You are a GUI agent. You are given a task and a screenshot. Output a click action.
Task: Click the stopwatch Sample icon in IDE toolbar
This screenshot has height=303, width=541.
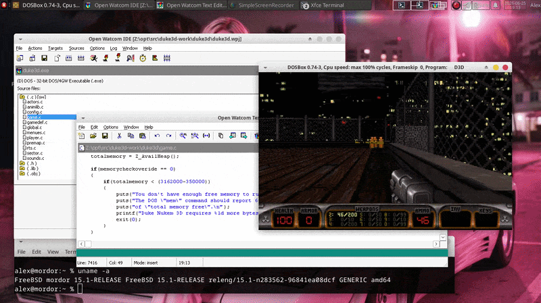(x=143, y=58)
